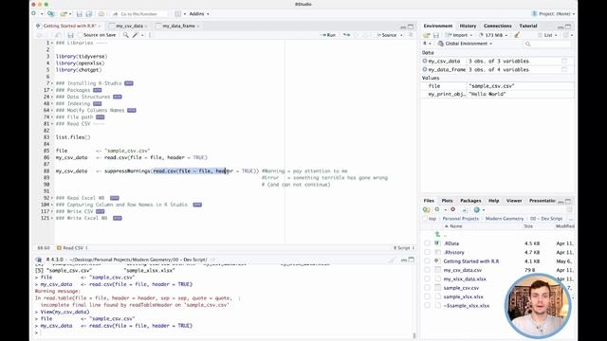The image size is (607, 341).
Task: Check the box next to sample_csv.csv file
Action: [x=427, y=288]
